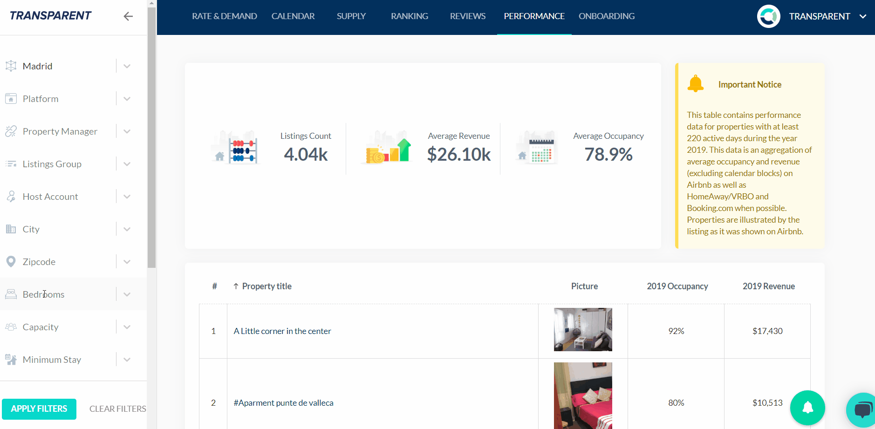This screenshot has width=875, height=429.
Task: Go to the Supply tab
Action: (x=351, y=16)
